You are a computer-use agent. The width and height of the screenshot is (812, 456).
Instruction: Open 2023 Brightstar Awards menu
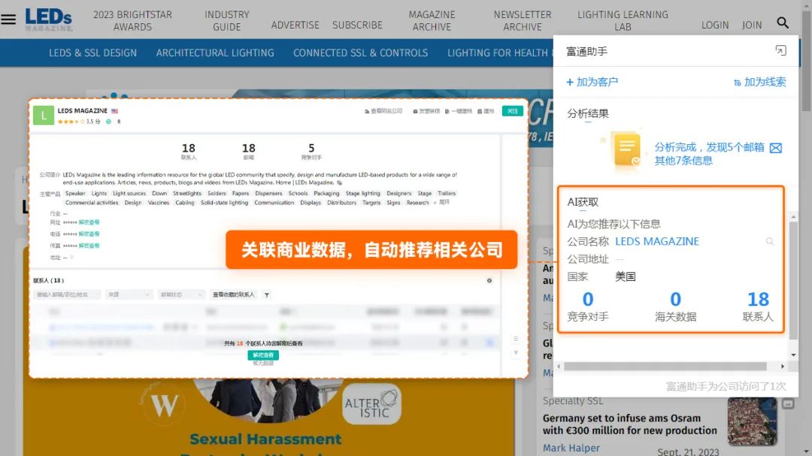coord(132,21)
